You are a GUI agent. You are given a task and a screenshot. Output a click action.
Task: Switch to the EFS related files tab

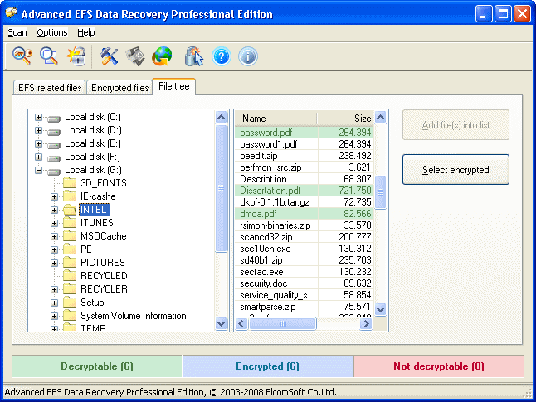[50, 88]
